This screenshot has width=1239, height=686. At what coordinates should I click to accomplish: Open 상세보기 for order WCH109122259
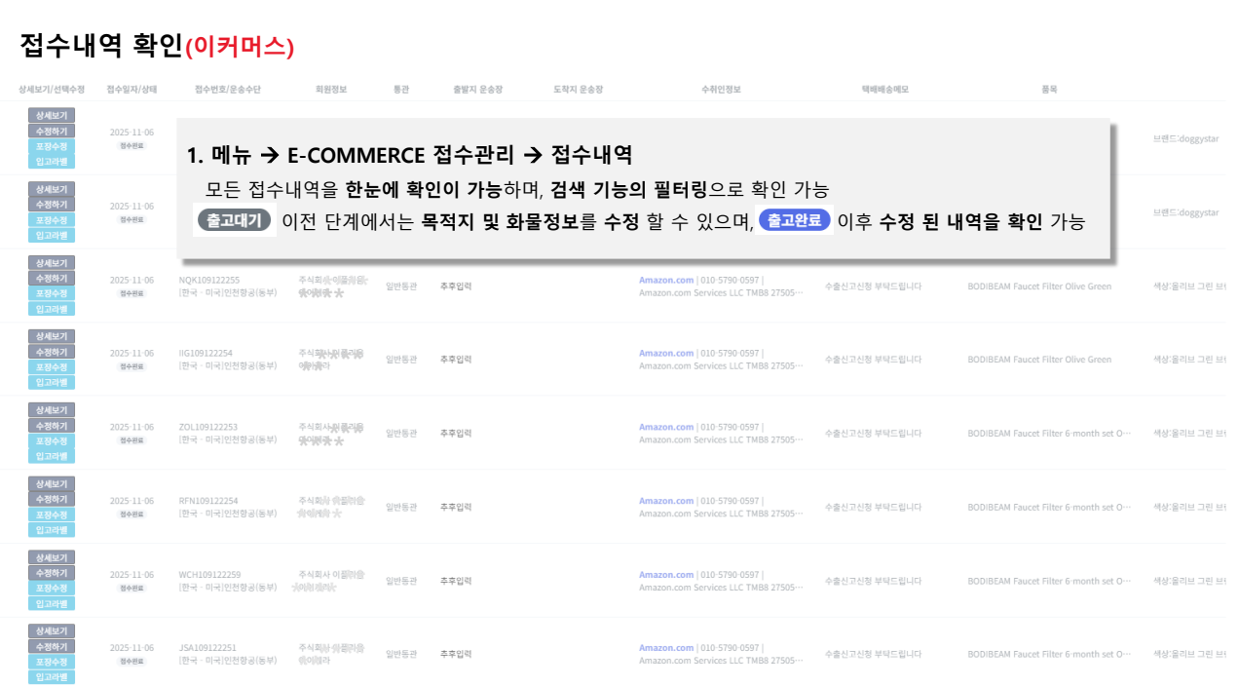pyautogui.click(x=52, y=557)
